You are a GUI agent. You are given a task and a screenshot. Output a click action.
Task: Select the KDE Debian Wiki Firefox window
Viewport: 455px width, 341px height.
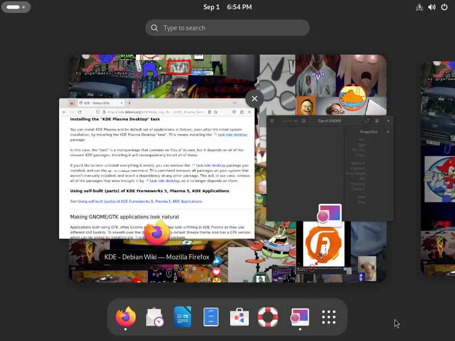[157, 169]
